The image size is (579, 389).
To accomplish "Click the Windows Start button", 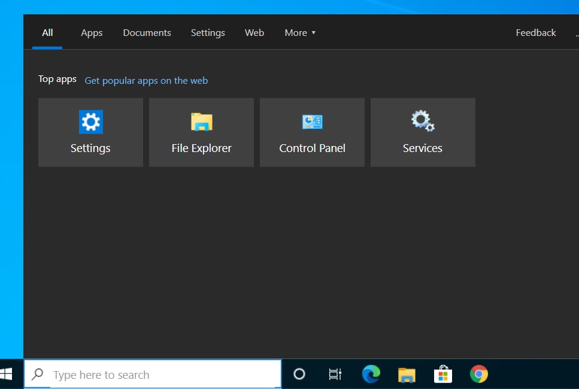I will [x=6, y=375].
